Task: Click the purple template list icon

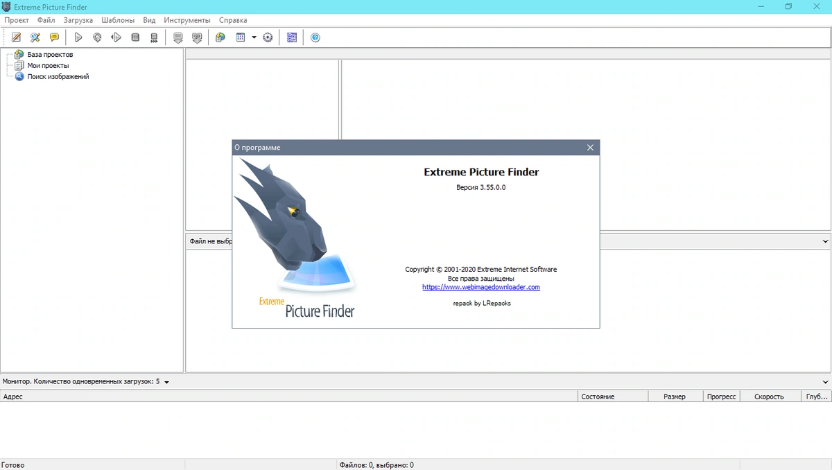Action: [x=292, y=37]
